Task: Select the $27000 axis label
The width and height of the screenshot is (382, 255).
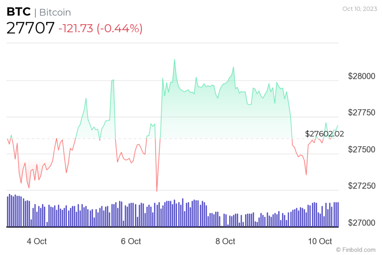Action: pyautogui.click(x=361, y=223)
